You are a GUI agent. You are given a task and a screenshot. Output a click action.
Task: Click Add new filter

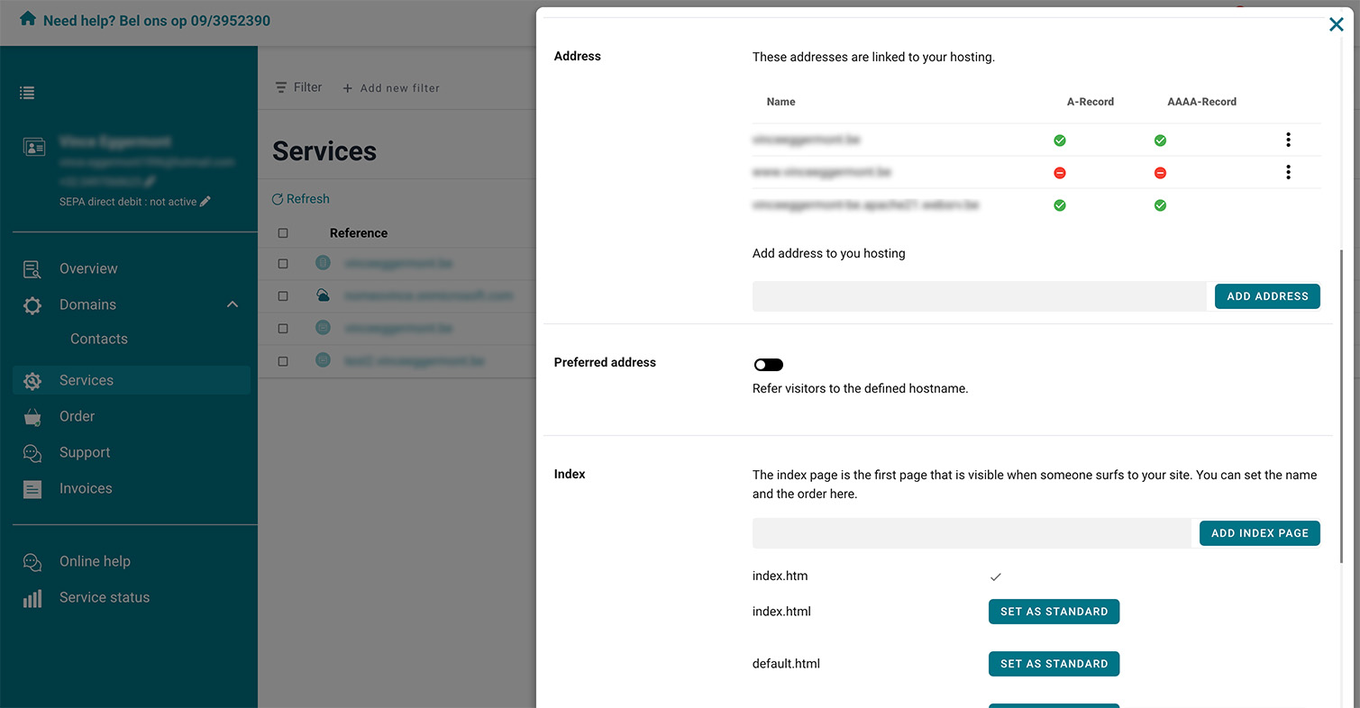(x=391, y=88)
